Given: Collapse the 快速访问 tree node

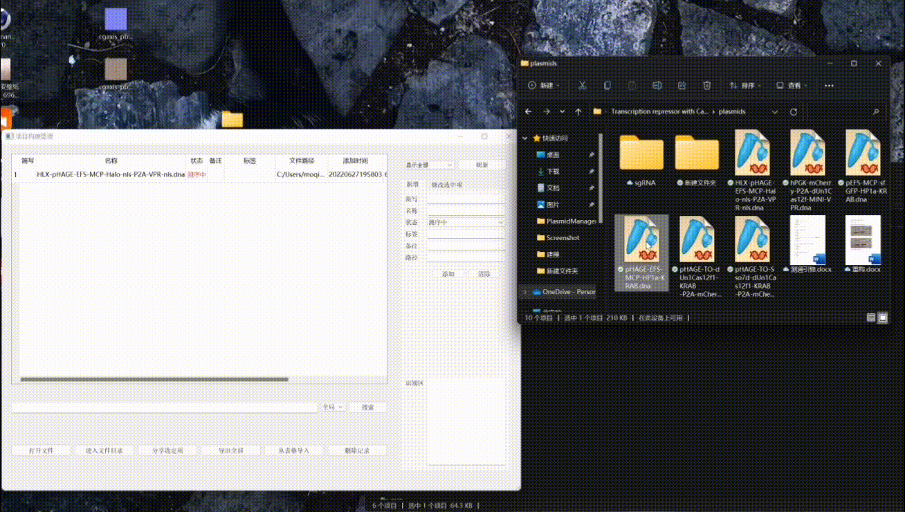Looking at the screenshot, I should click(x=527, y=138).
